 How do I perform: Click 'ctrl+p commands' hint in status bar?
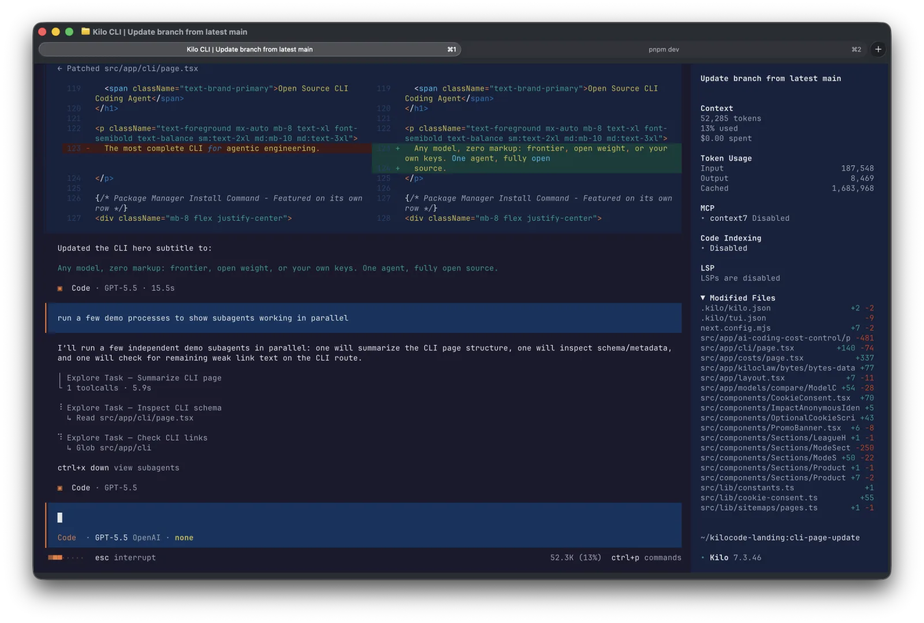(x=646, y=558)
